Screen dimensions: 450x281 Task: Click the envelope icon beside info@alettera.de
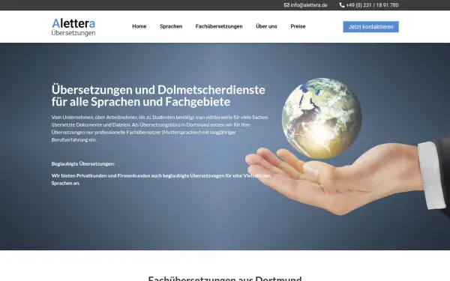pos(286,5)
